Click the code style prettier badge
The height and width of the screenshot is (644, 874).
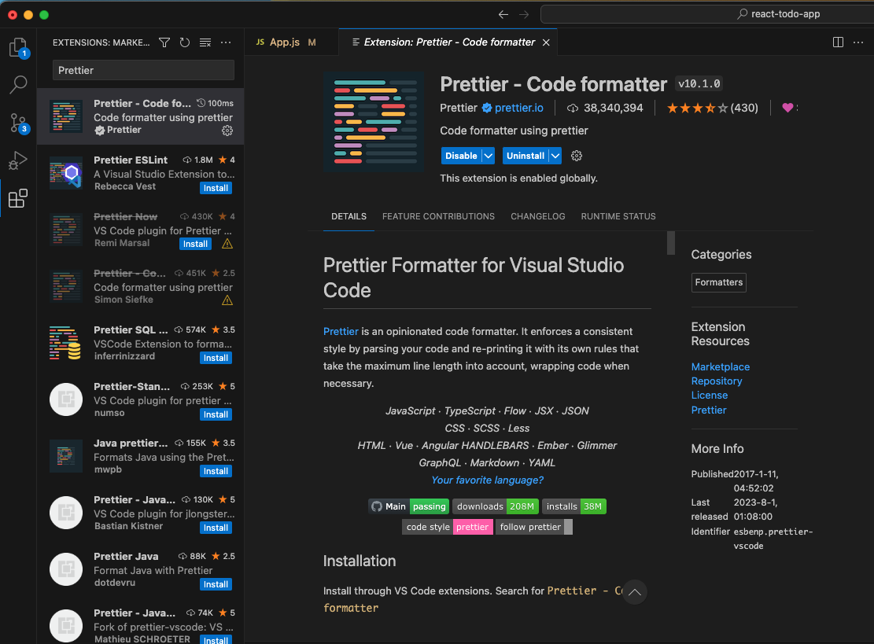pos(447,527)
